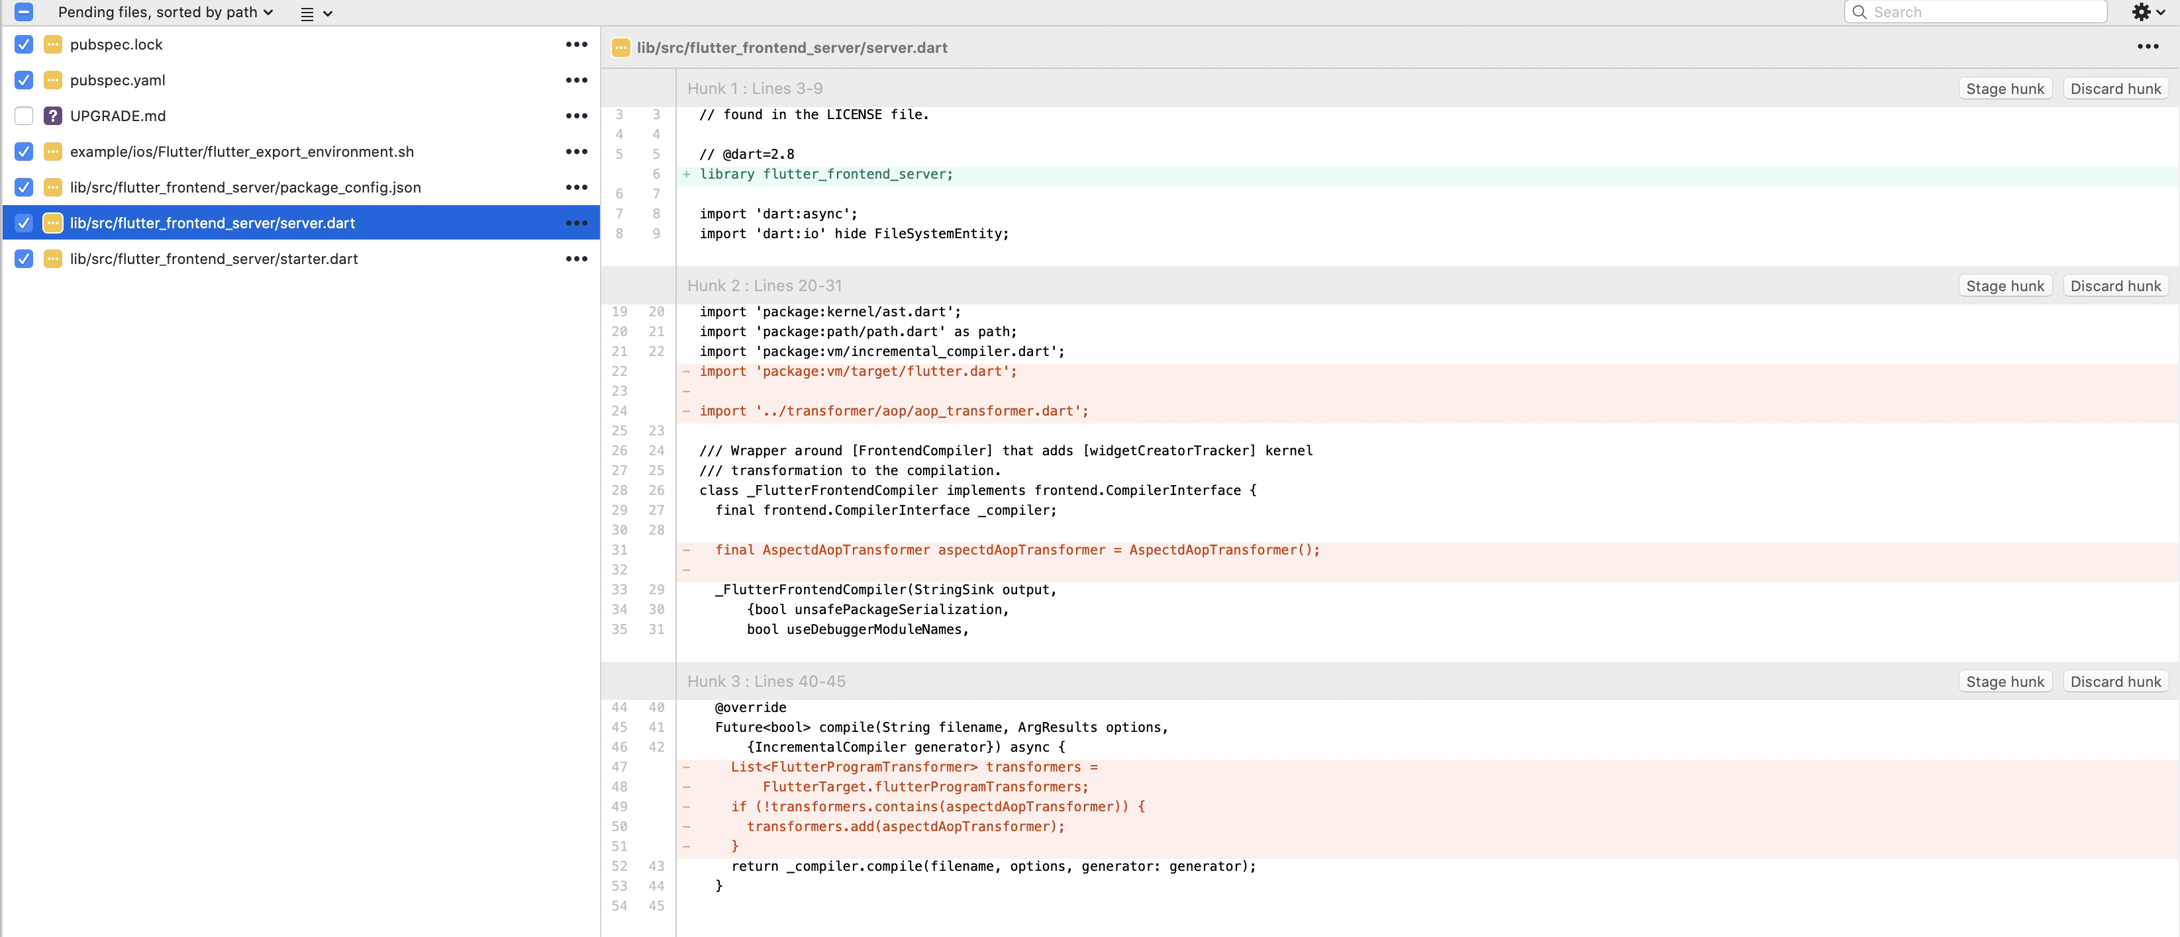This screenshot has height=937, width=2180.
Task: Click the unknown-status icon beside UPGRADE.md
Action: pos(52,116)
